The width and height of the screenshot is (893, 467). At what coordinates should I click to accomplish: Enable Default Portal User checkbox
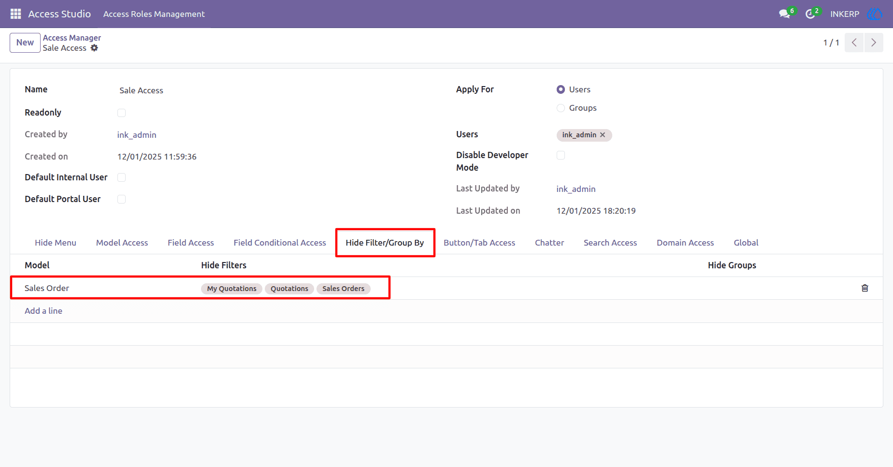point(122,199)
